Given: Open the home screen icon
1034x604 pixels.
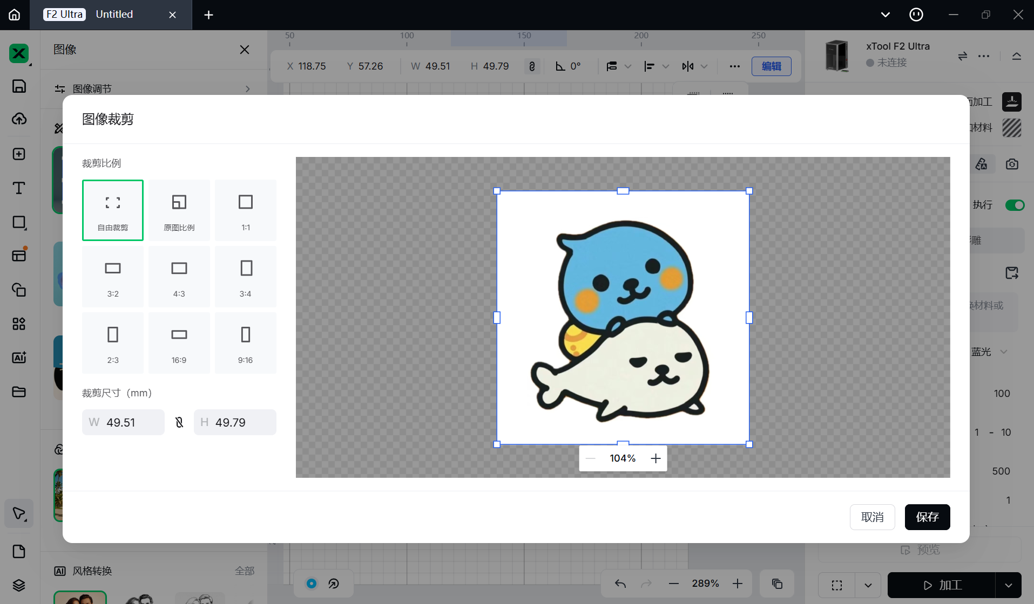Looking at the screenshot, I should pyautogui.click(x=15, y=15).
